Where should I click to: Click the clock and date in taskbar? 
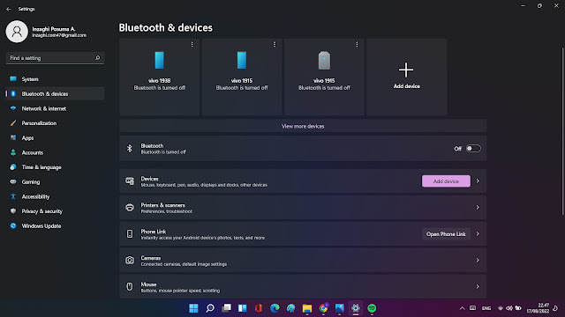[538, 308]
